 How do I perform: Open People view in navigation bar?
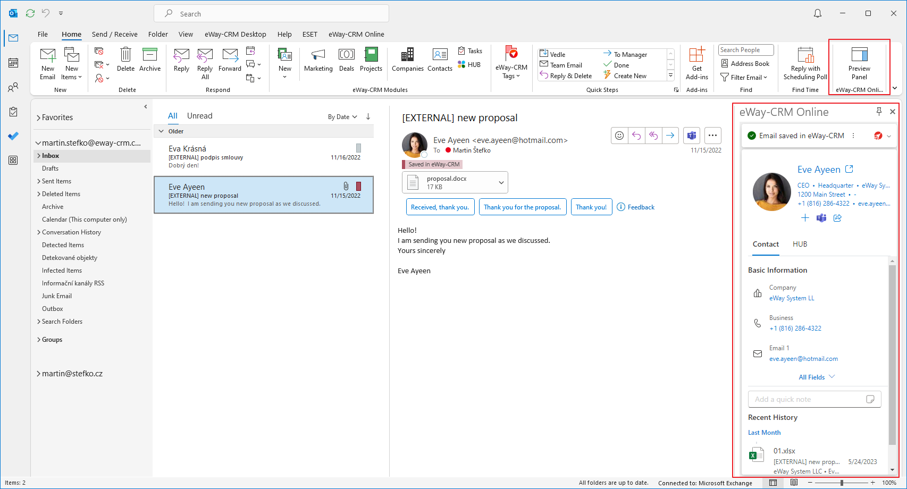(13, 87)
